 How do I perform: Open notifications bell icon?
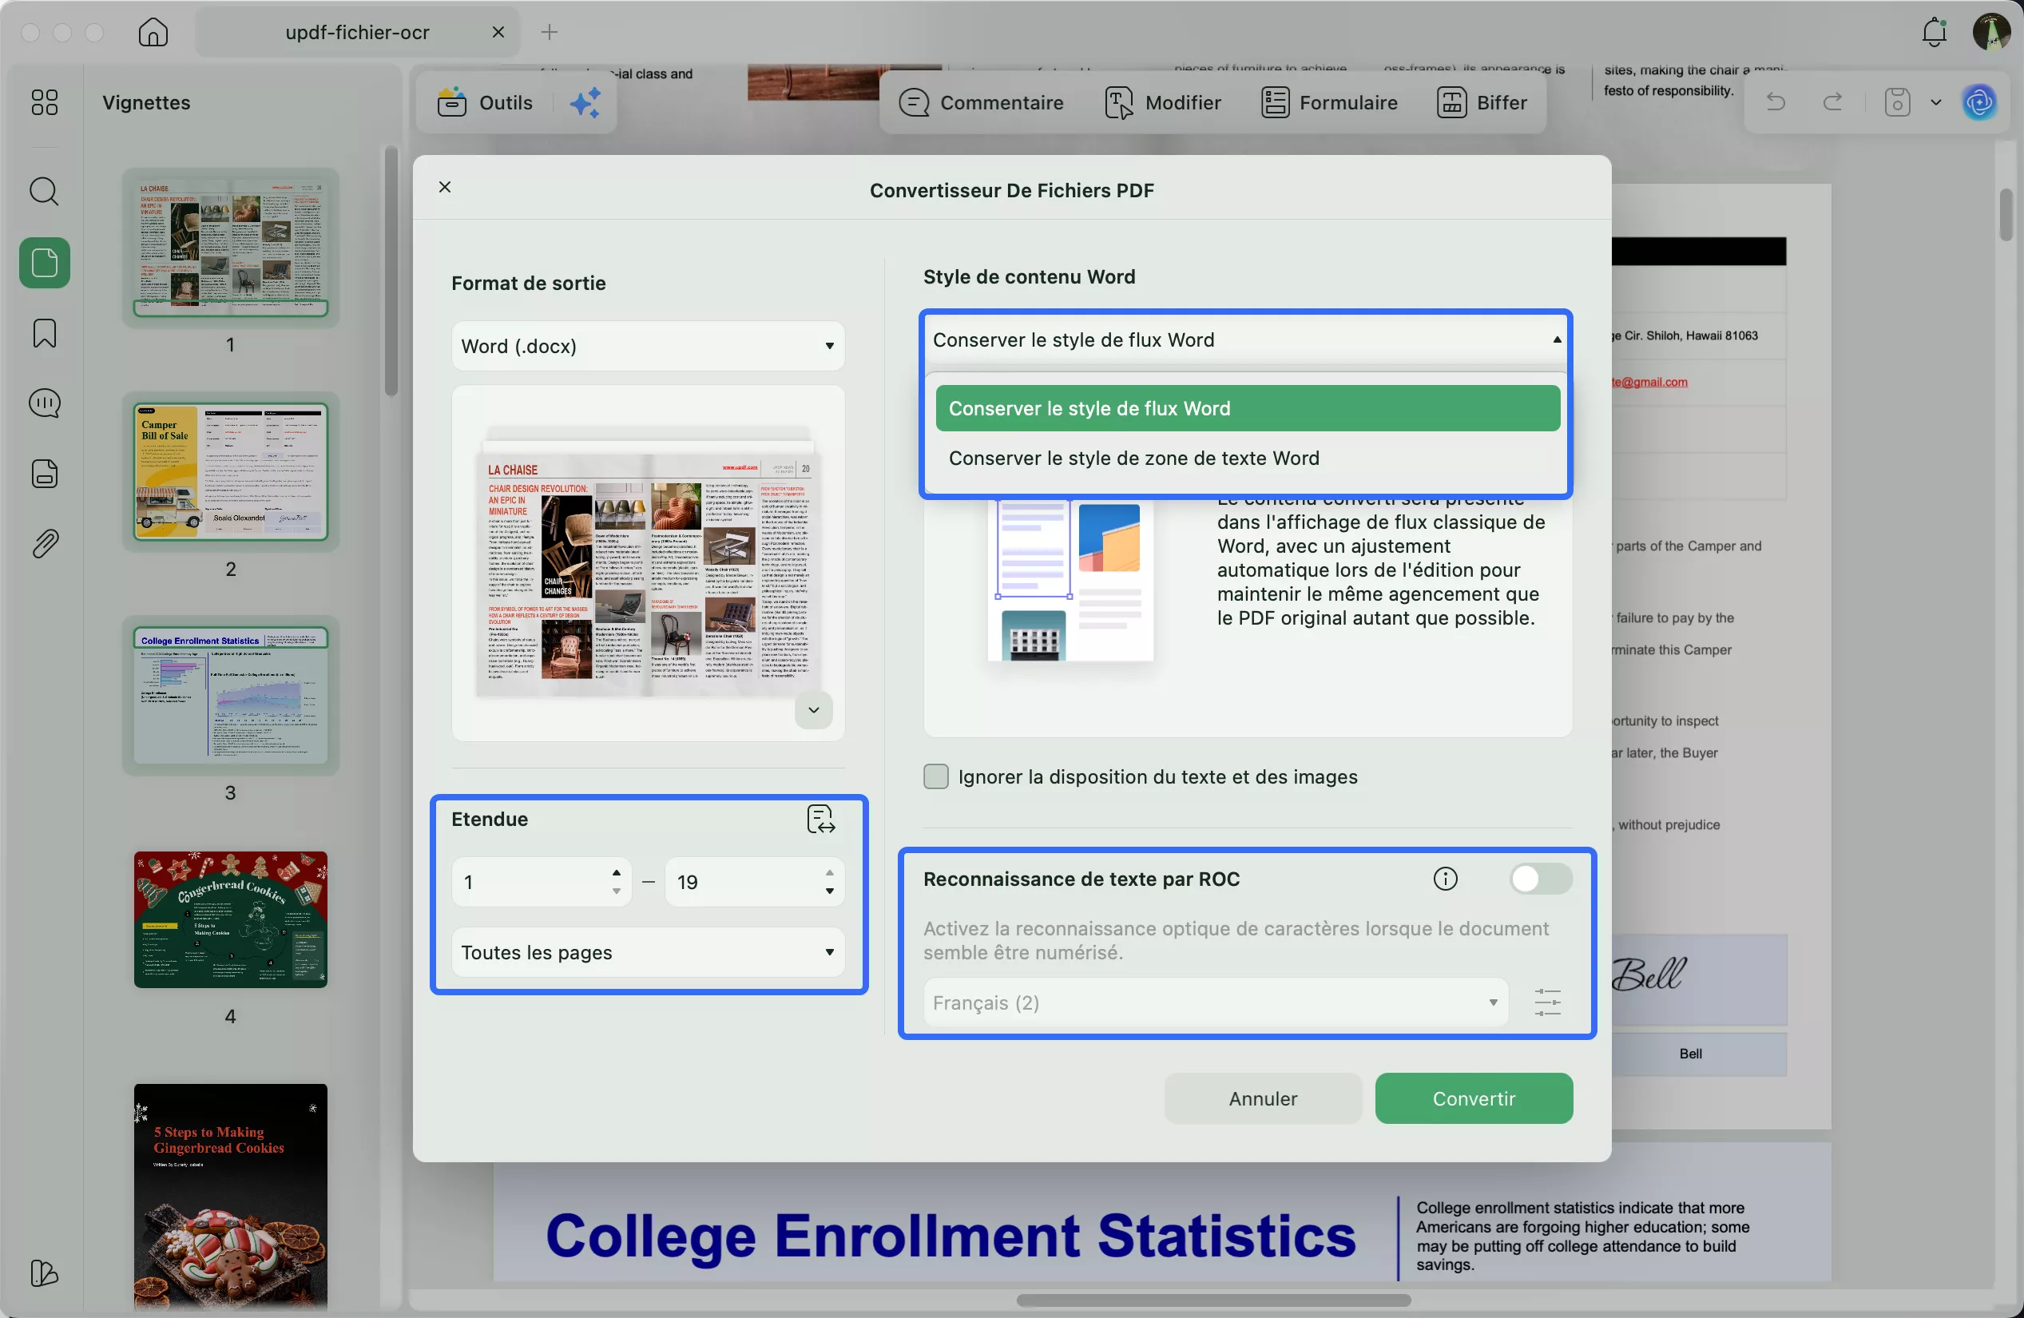[x=1934, y=32]
